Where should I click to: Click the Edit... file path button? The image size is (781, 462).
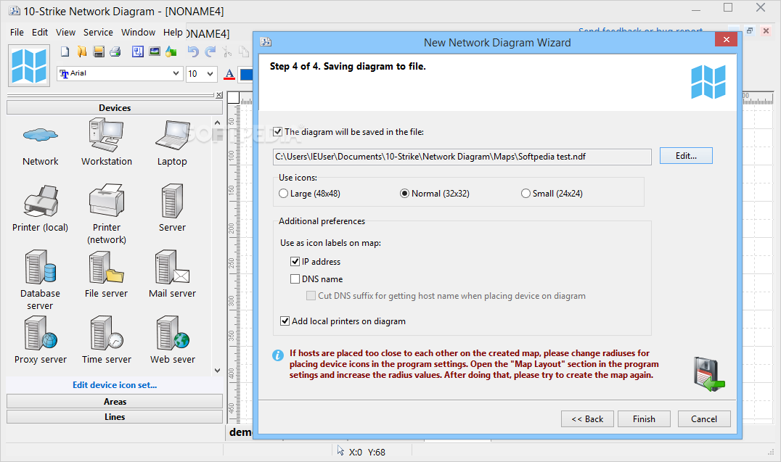(x=686, y=156)
